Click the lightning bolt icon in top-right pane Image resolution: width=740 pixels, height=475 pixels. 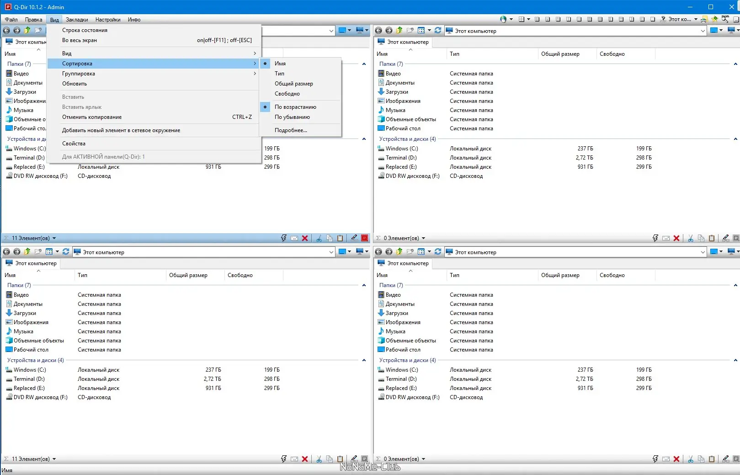[x=655, y=238]
